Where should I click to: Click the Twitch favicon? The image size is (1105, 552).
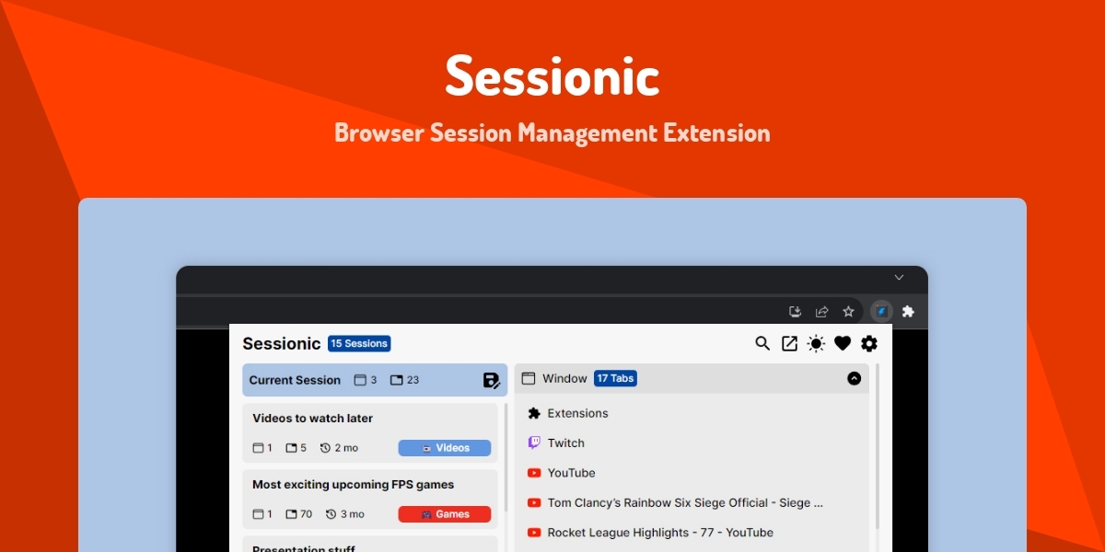pyautogui.click(x=534, y=443)
